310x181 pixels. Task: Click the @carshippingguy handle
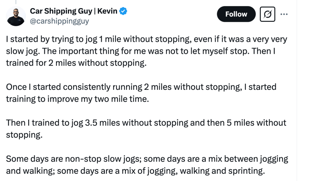(x=59, y=21)
